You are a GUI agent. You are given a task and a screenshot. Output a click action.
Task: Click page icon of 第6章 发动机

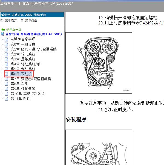(7, 74)
